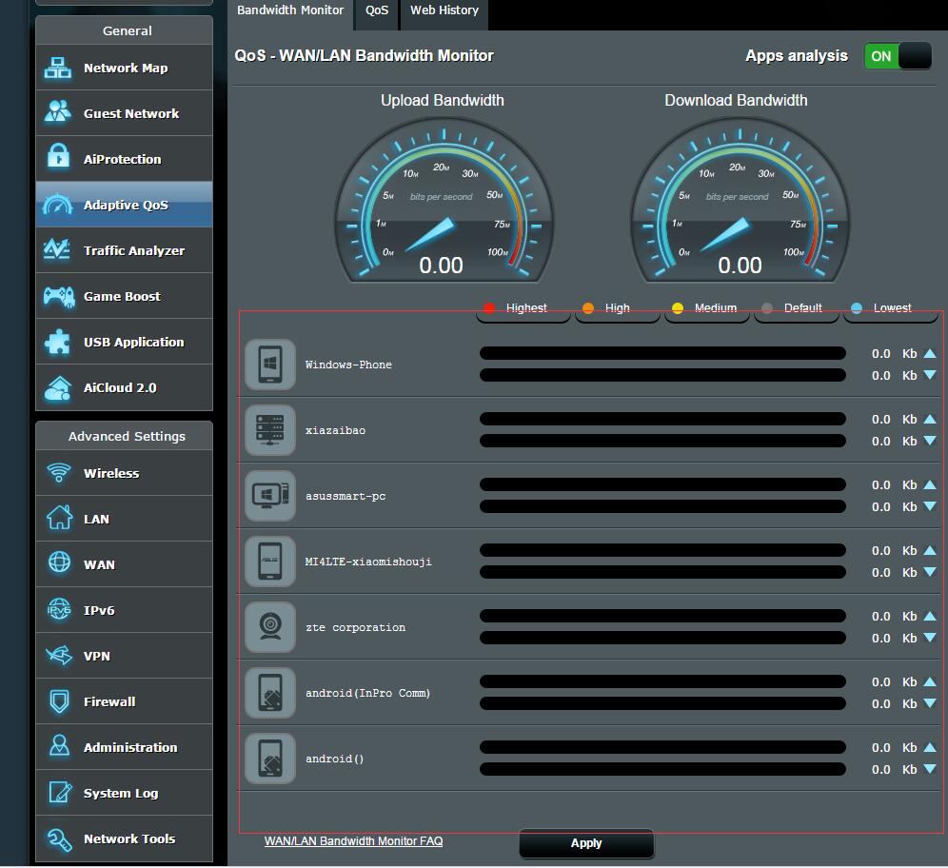Click the AiCloud 2.0 cloud icon

pyautogui.click(x=58, y=387)
